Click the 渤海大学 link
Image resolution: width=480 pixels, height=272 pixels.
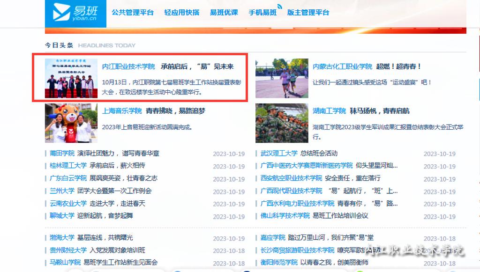coord(62,238)
